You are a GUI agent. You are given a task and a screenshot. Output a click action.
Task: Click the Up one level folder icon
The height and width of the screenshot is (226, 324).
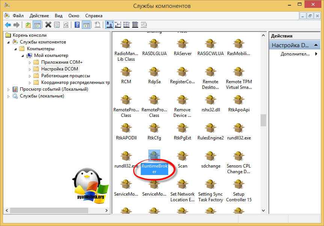(28, 25)
